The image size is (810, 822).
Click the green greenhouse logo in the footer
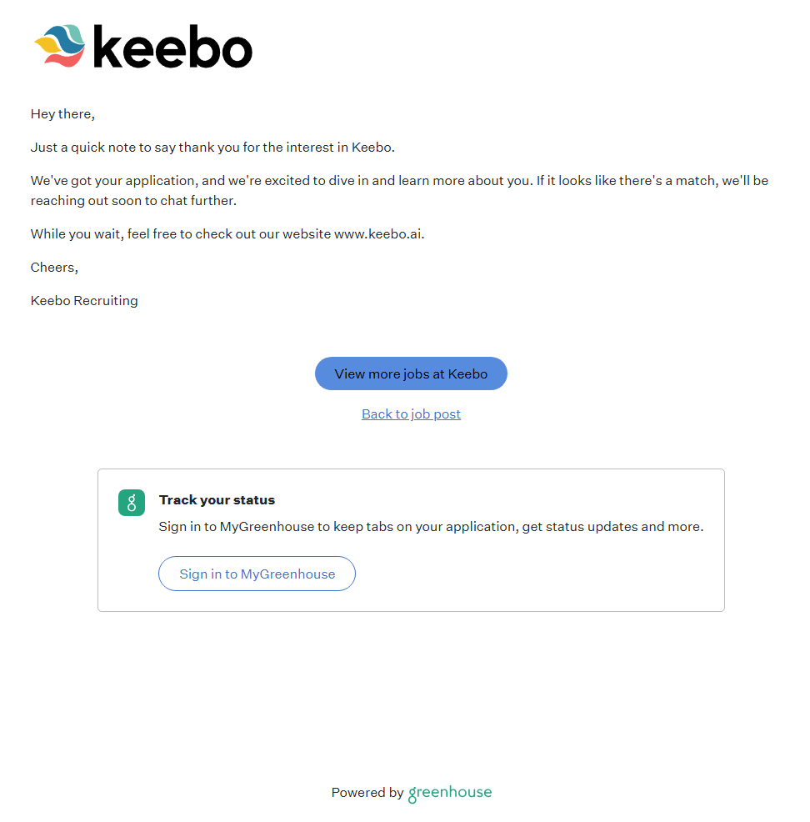[450, 793]
